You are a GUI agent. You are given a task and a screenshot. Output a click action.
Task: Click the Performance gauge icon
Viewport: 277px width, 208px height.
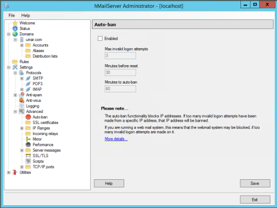[28, 145]
